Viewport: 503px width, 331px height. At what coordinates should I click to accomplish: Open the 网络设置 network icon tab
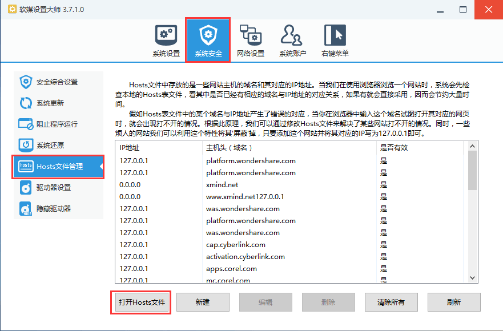(x=251, y=41)
